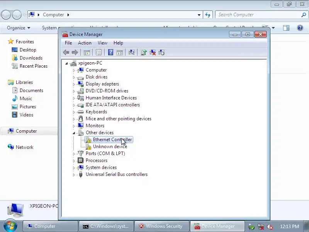This screenshot has width=309, height=232.
Task: Click the Disk drives category icon
Action: pos(80,77)
